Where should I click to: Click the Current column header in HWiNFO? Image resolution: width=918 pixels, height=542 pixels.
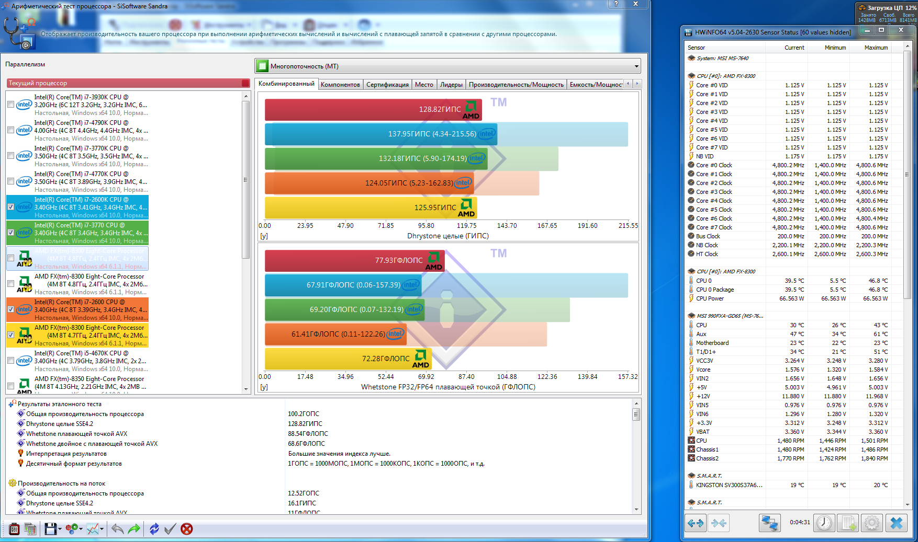point(787,48)
